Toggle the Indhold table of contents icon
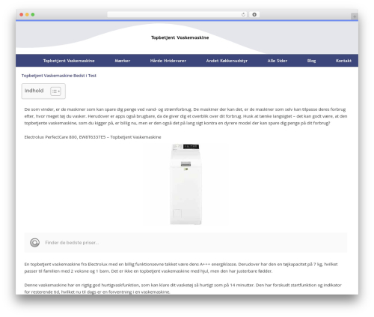The width and height of the screenshot is (374, 317). [55, 91]
